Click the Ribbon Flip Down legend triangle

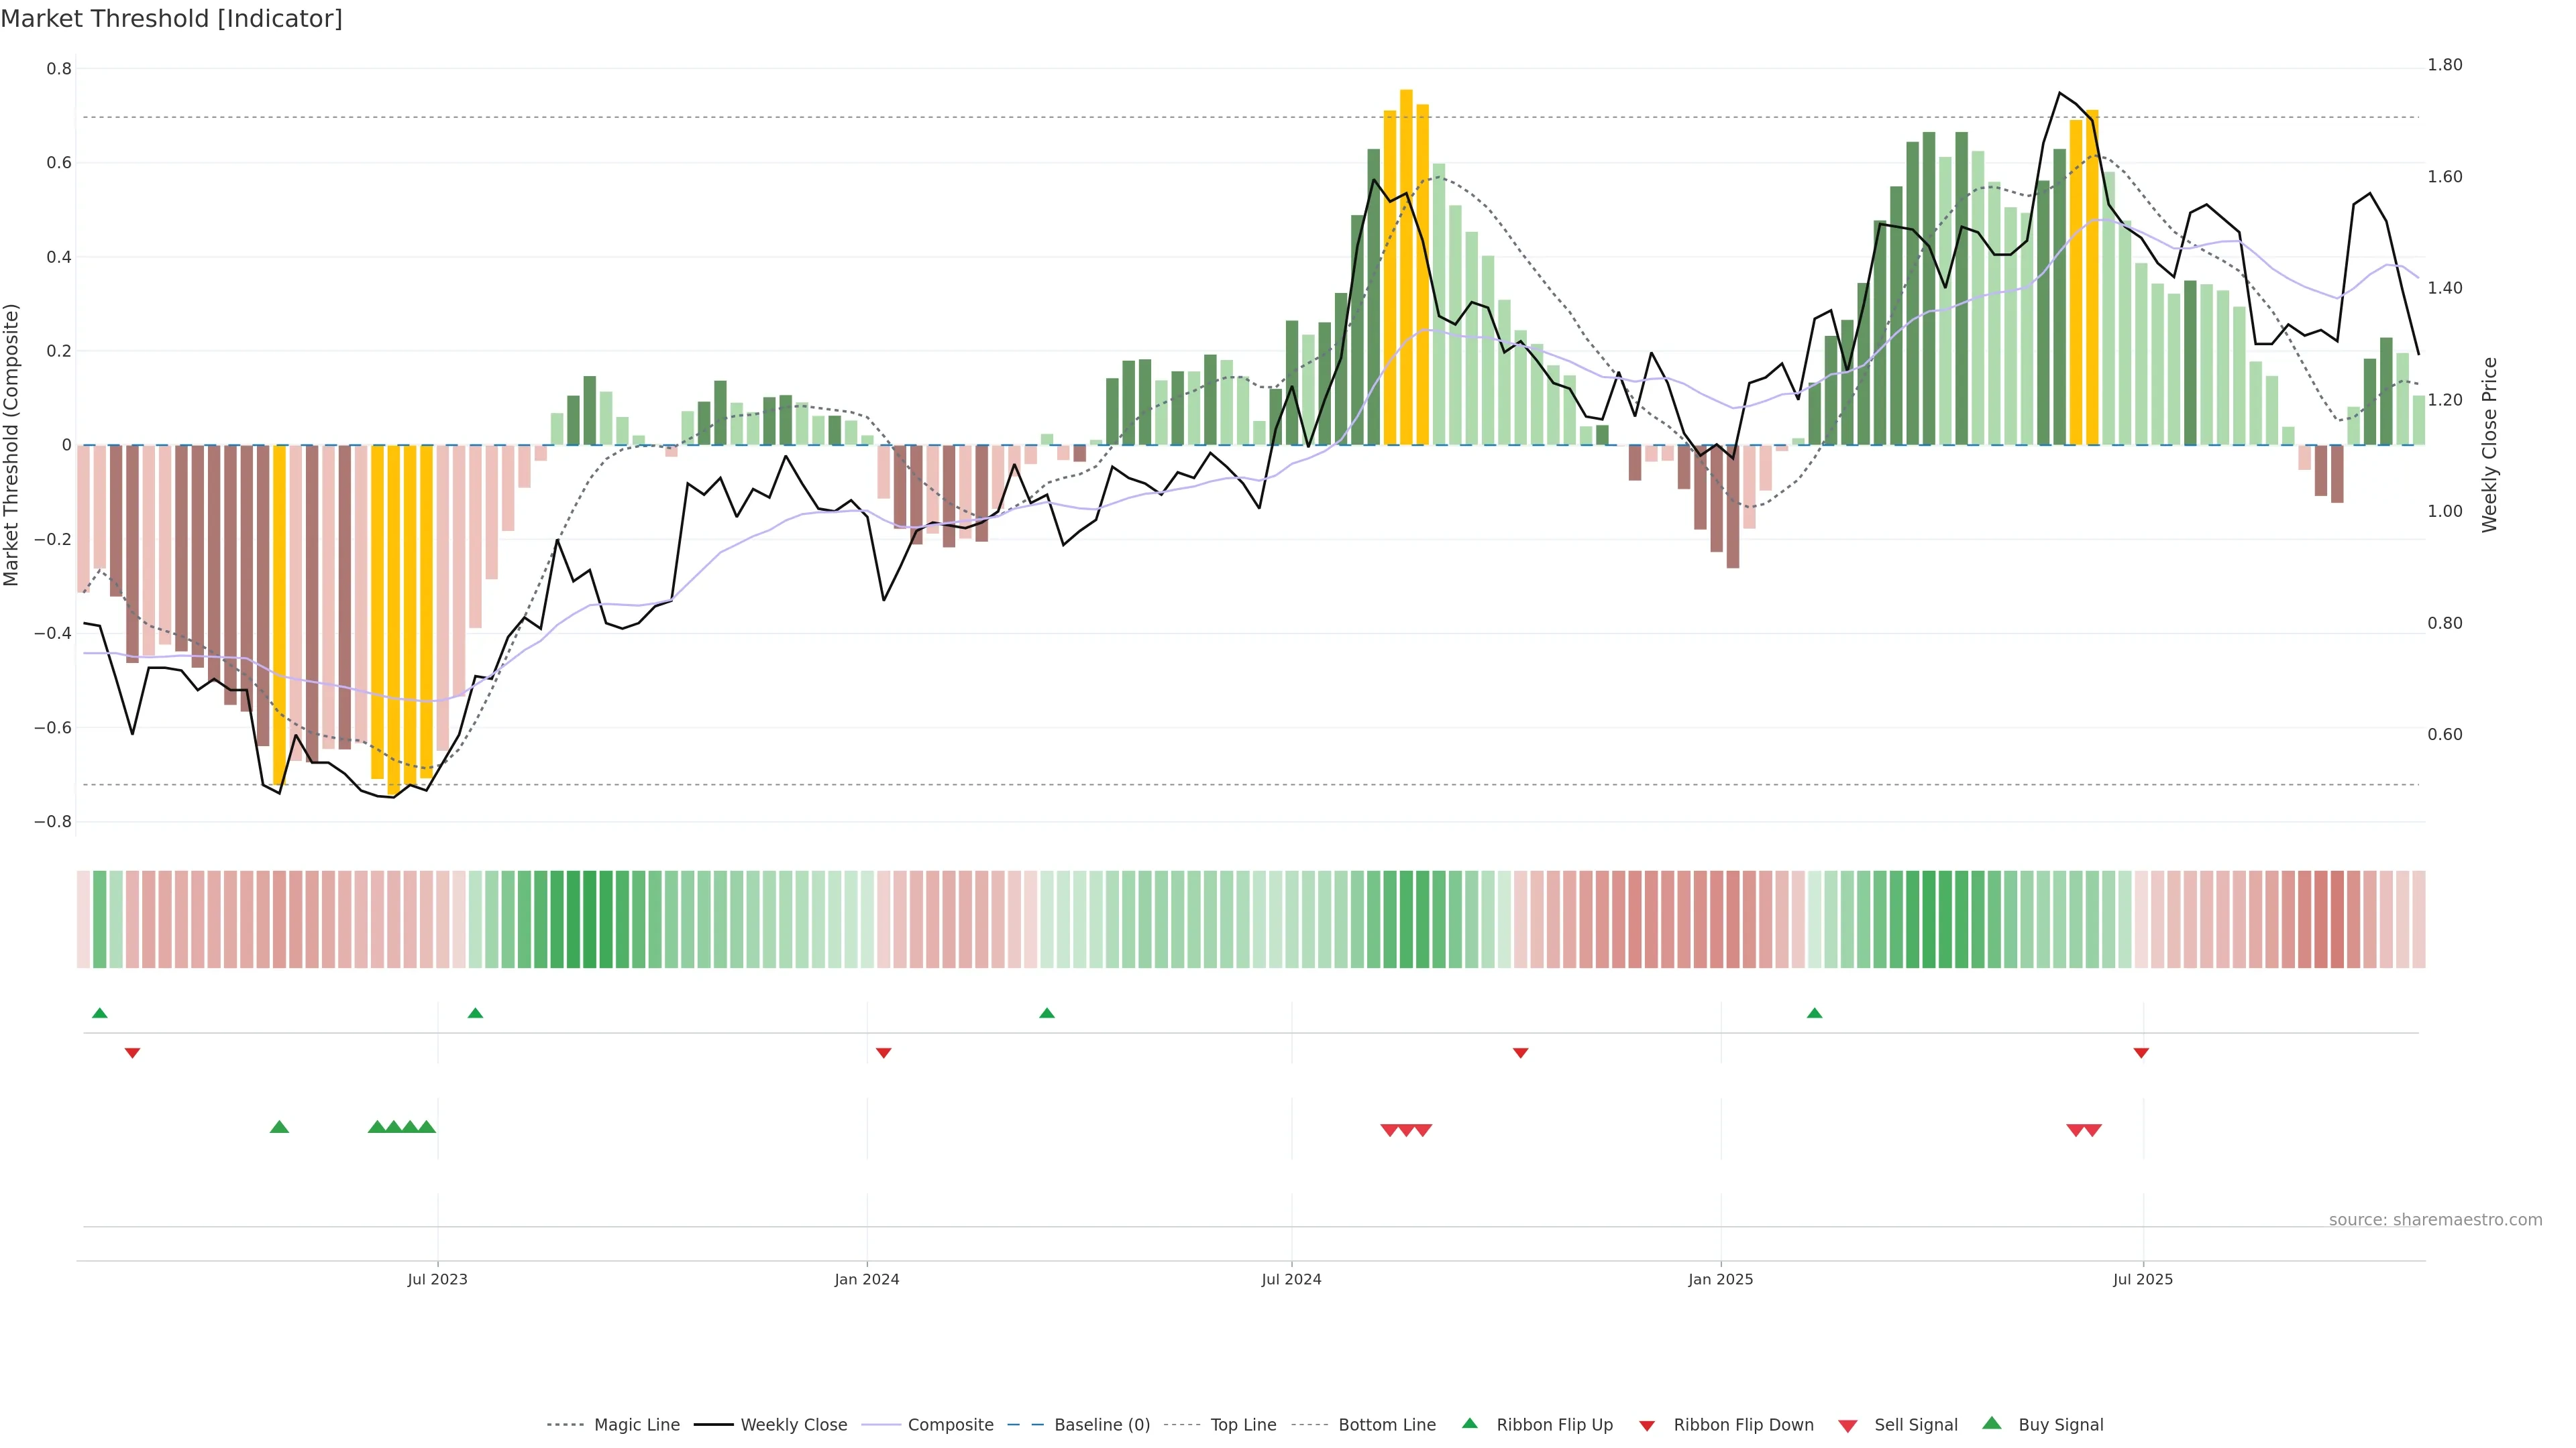(1647, 1426)
